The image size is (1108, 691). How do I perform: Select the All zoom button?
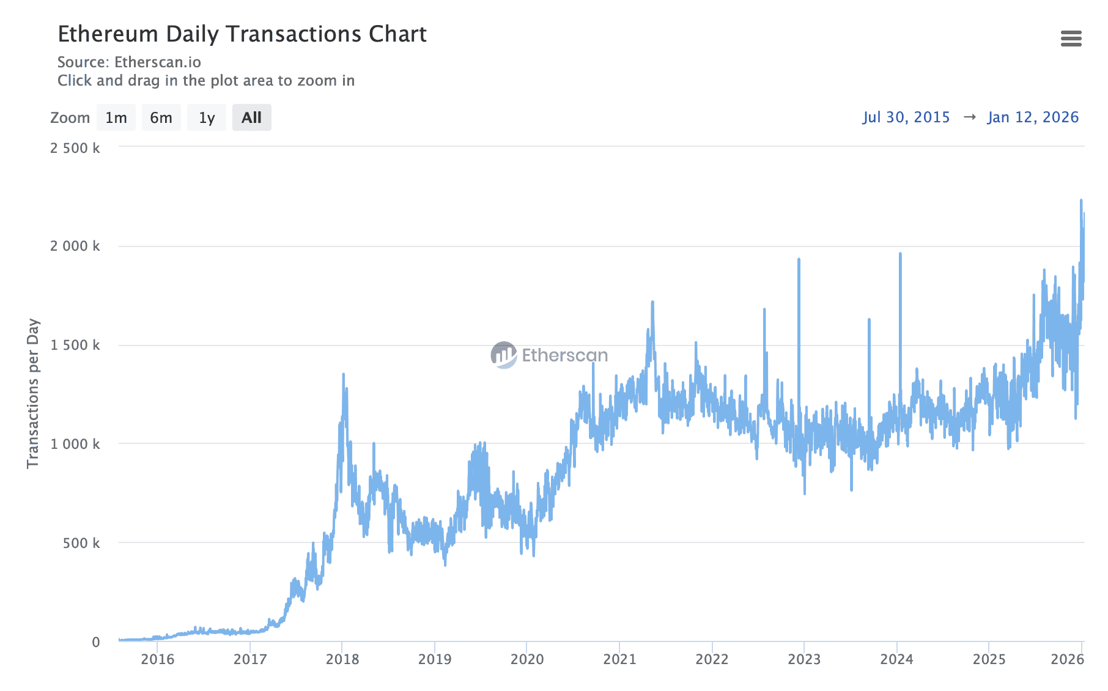coord(251,117)
